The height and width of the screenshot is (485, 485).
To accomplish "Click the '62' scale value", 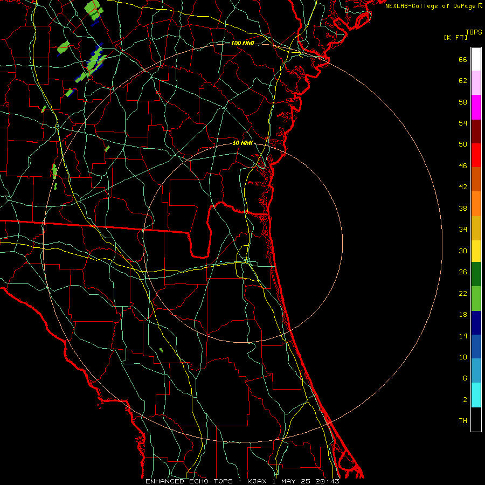I will click(x=463, y=80).
